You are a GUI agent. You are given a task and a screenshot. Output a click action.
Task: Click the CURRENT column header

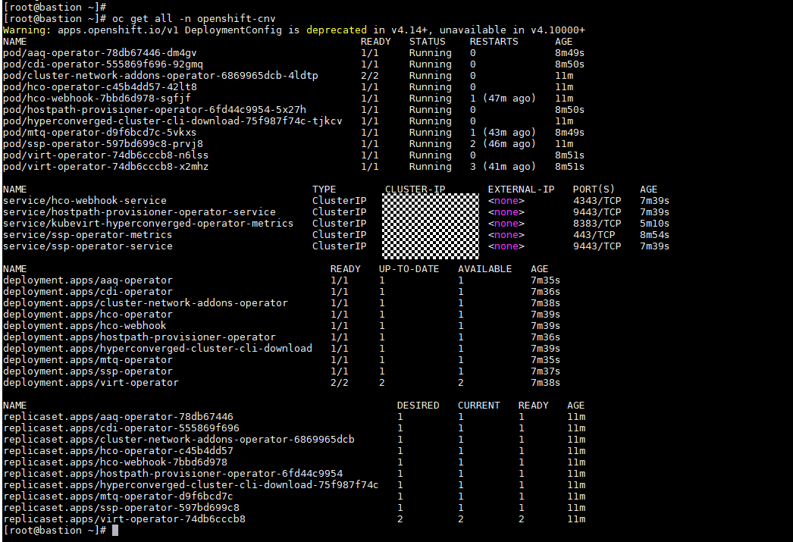[479, 406]
